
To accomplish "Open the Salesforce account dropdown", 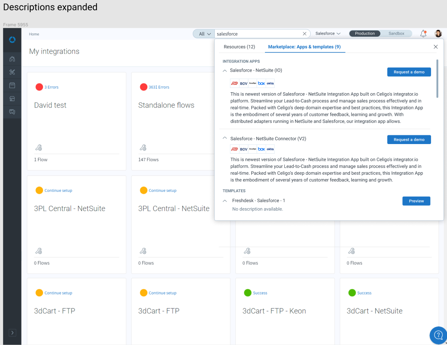I will pyautogui.click(x=328, y=34).
